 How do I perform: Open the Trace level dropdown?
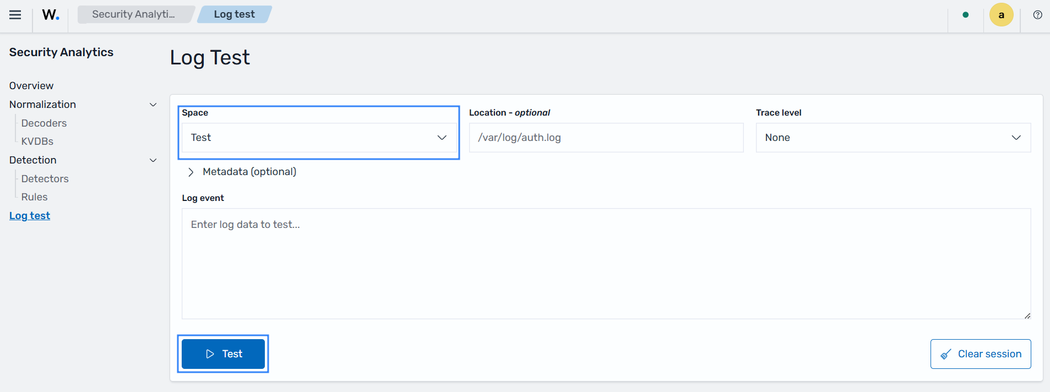coord(893,138)
